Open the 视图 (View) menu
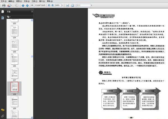Screen dimensions: 168x119 click(x=19, y=1)
